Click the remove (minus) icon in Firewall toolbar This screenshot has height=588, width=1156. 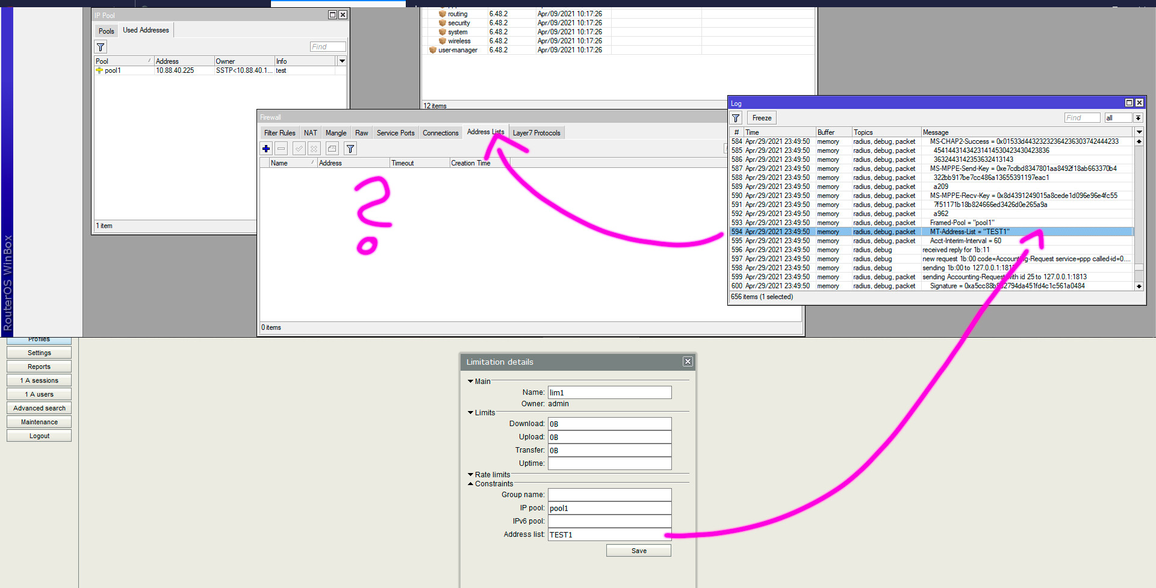point(281,148)
